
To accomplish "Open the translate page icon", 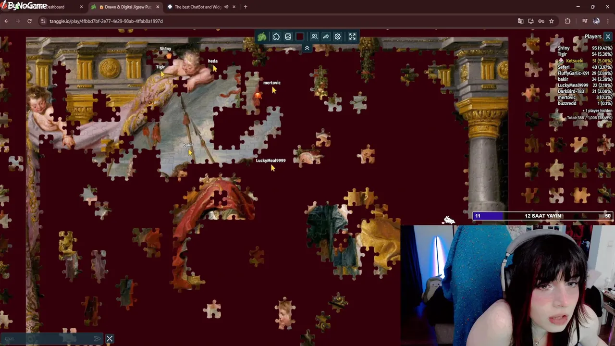I will point(520,21).
